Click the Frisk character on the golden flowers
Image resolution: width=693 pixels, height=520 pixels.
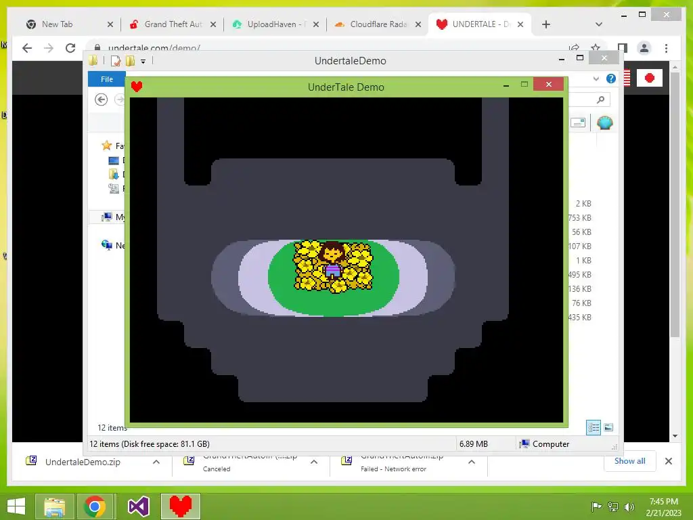click(x=332, y=262)
